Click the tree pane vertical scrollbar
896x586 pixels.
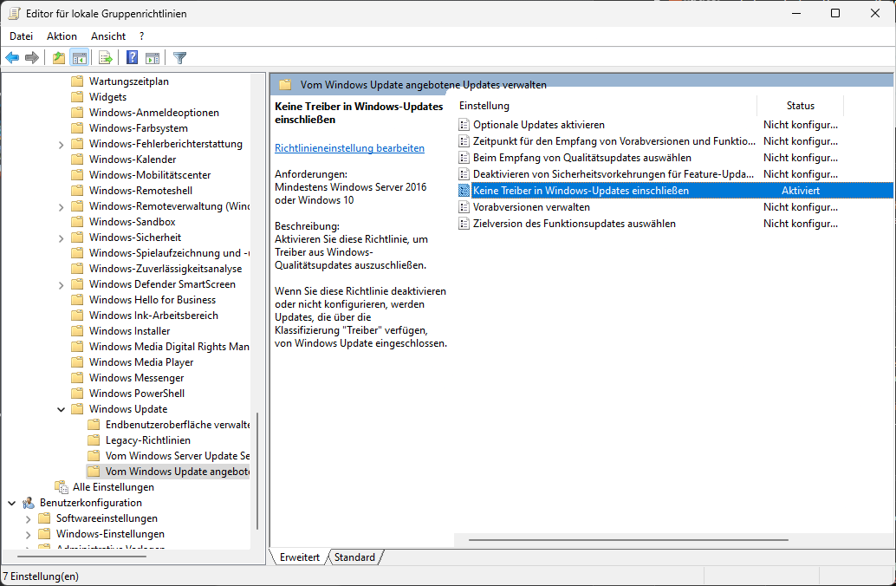coord(257,472)
